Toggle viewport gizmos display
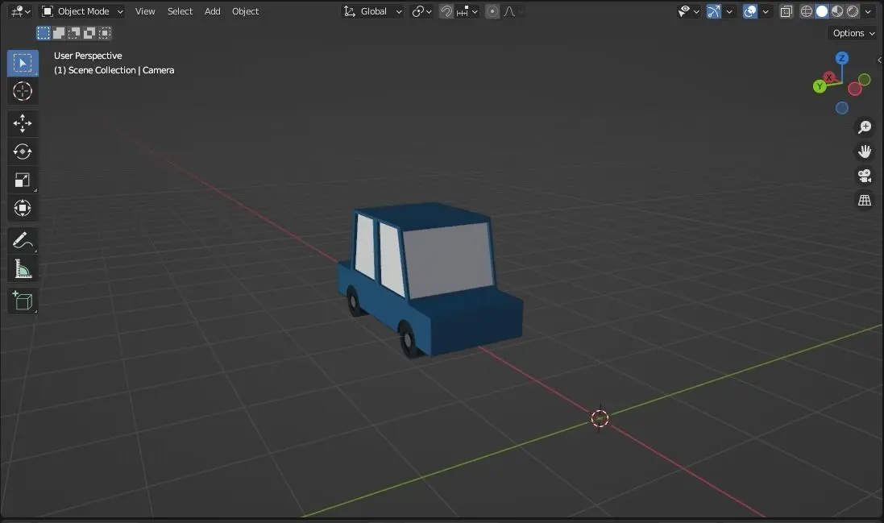 [x=713, y=11]
